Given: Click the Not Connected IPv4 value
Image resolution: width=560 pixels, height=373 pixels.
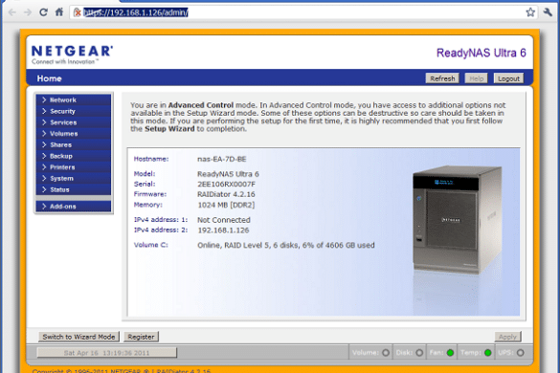Looking at the screenshot, I should click(224, 220).
